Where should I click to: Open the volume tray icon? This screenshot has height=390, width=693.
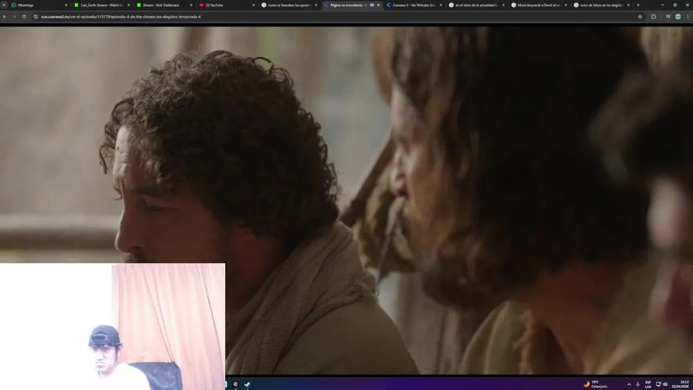pos(665,384)
